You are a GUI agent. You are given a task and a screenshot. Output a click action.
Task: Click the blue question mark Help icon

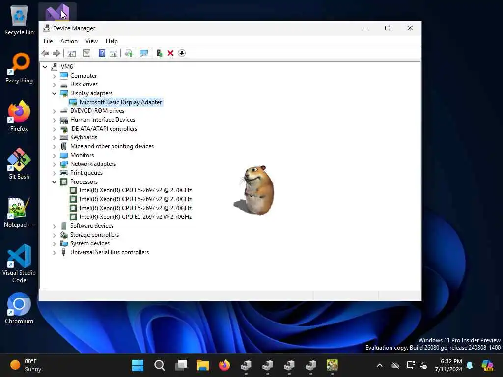pos(102,53)
